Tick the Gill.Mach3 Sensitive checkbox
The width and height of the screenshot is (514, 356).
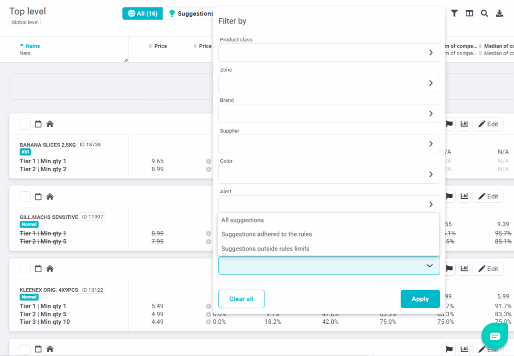[x=25, y=197]
